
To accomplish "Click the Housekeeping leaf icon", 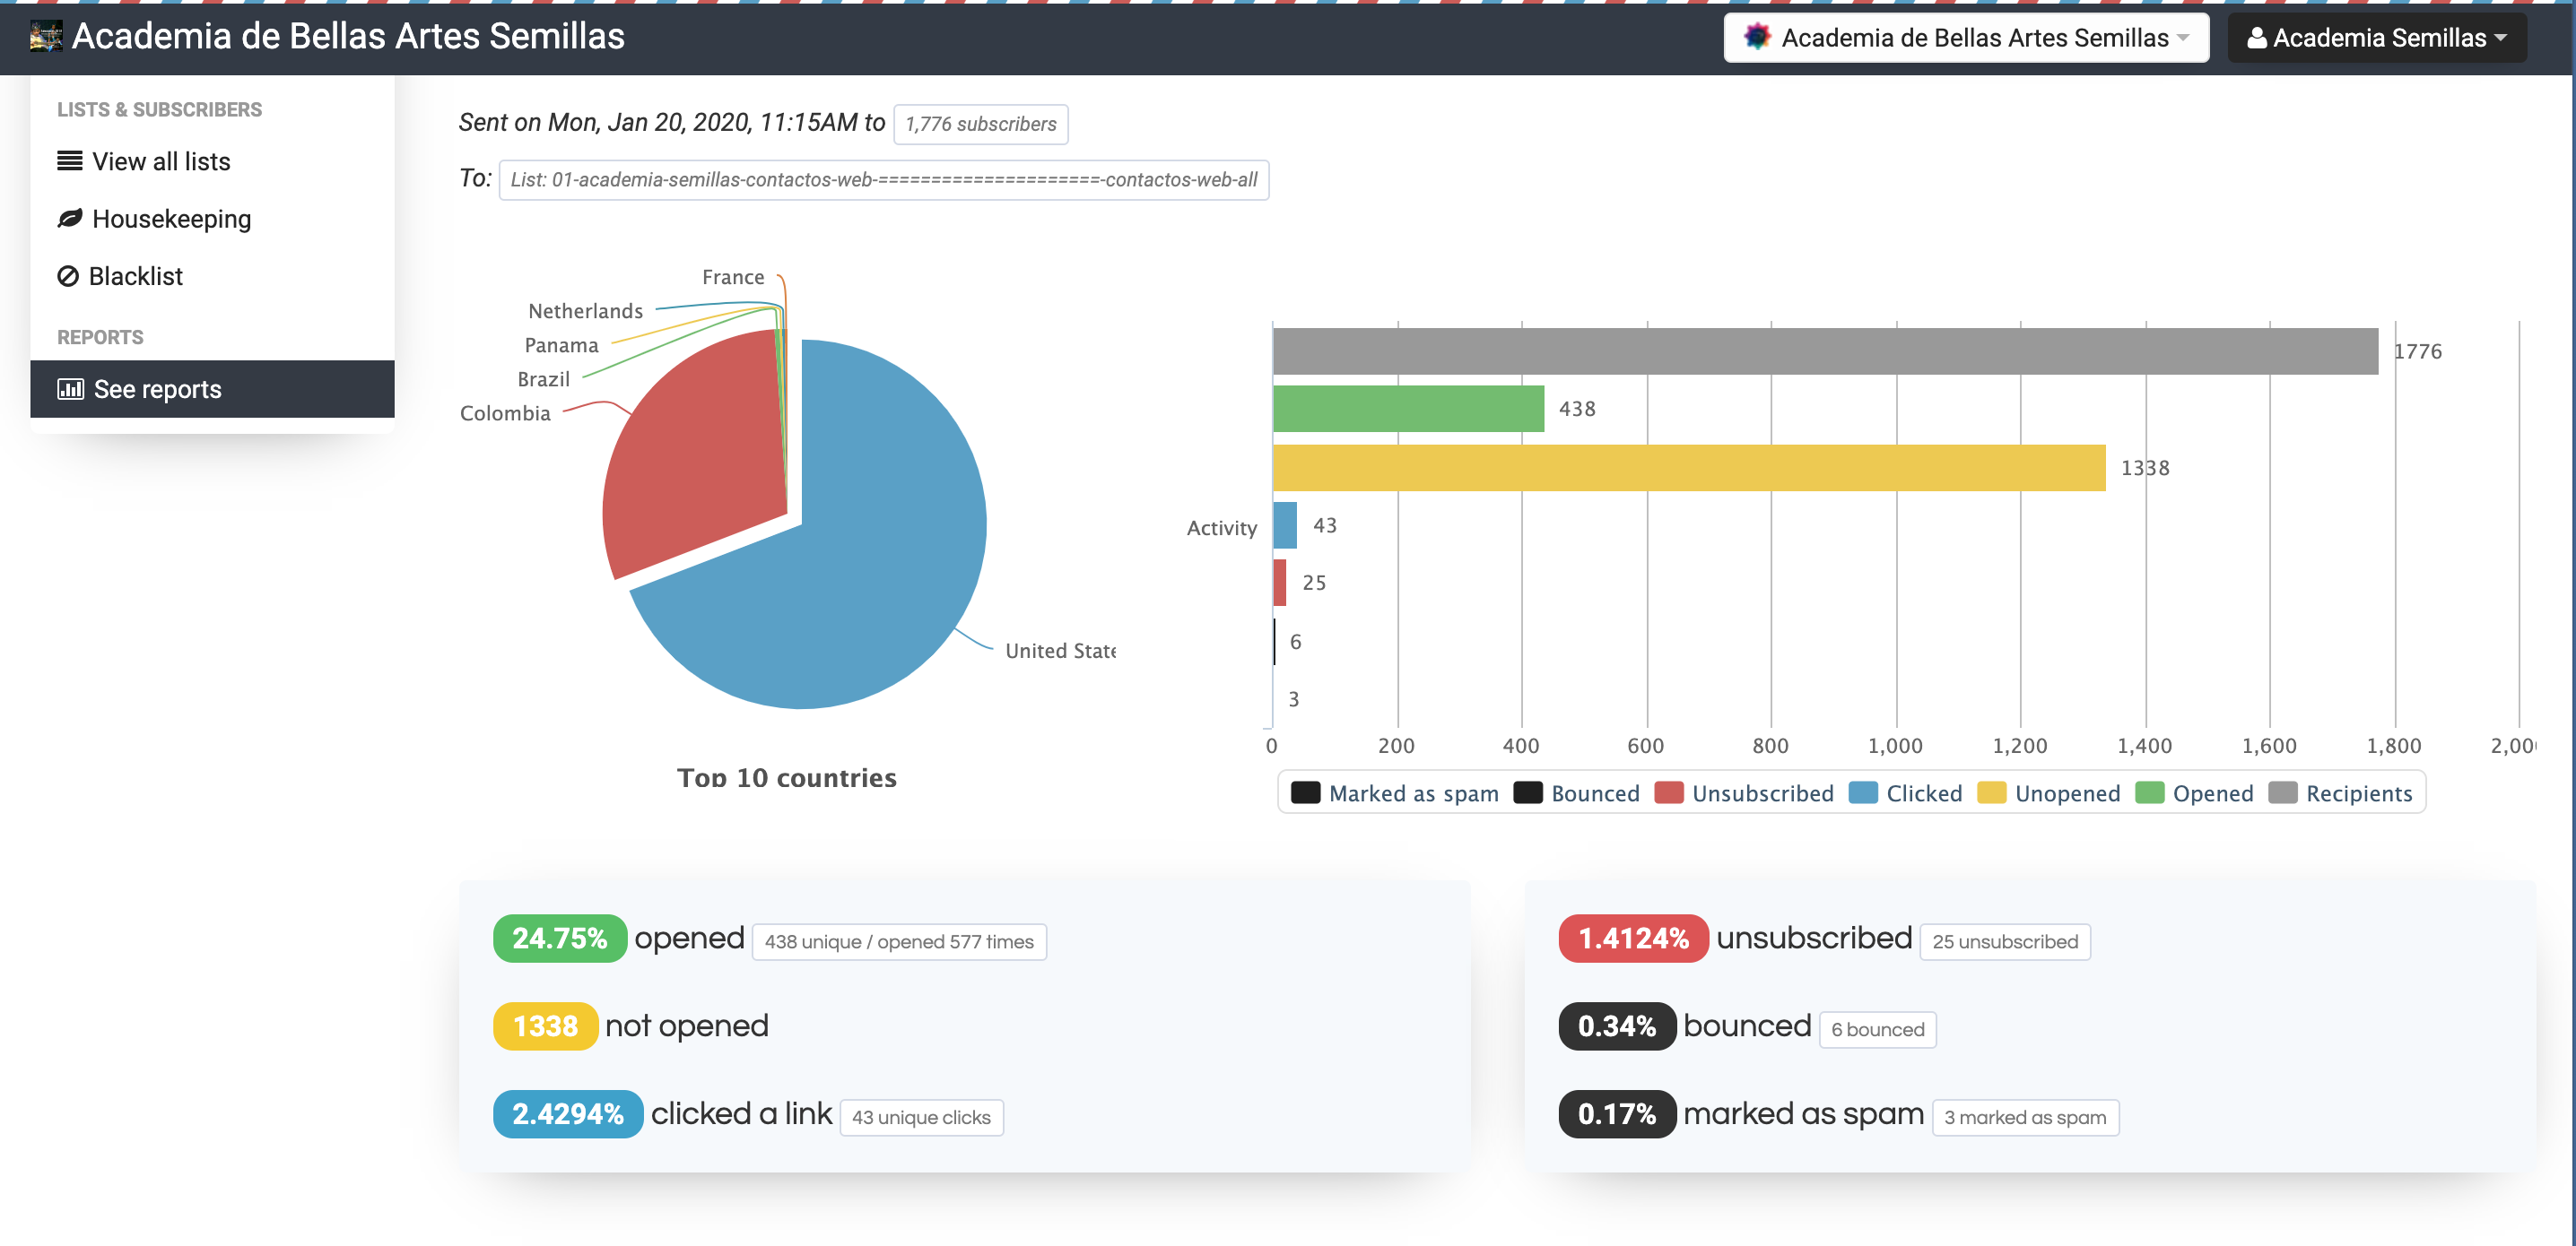I will pyautogui.click(x=69, y=218).
